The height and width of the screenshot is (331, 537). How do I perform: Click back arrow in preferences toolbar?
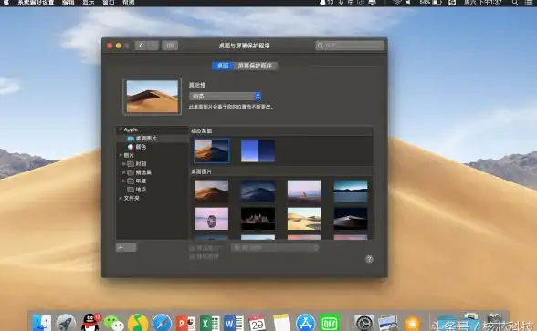pos(141,46)
